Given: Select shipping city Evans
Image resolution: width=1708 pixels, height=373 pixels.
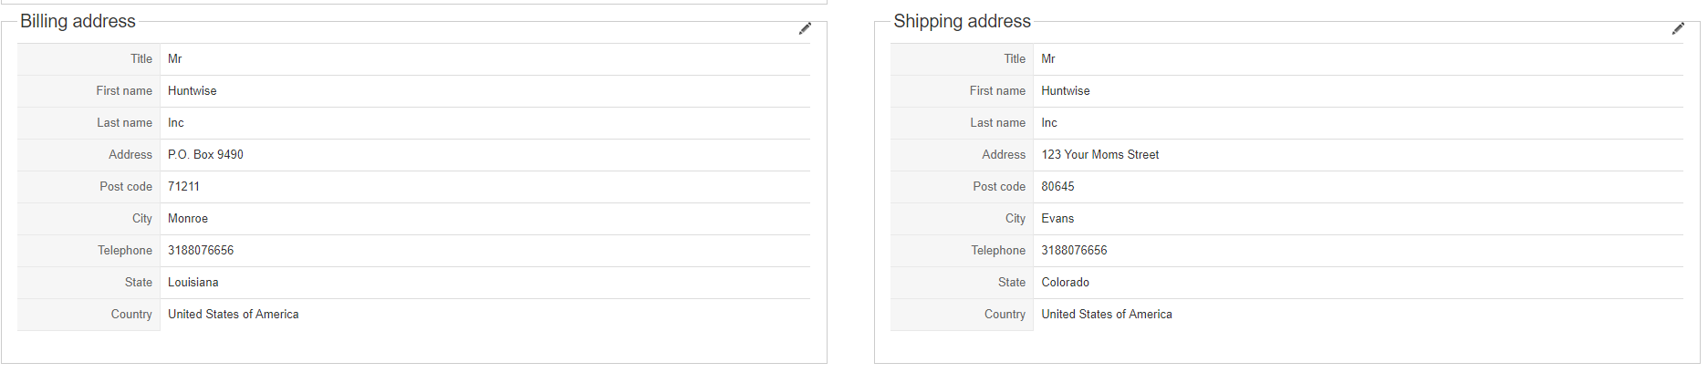Looking at the screenshot, I should 1057,218.
